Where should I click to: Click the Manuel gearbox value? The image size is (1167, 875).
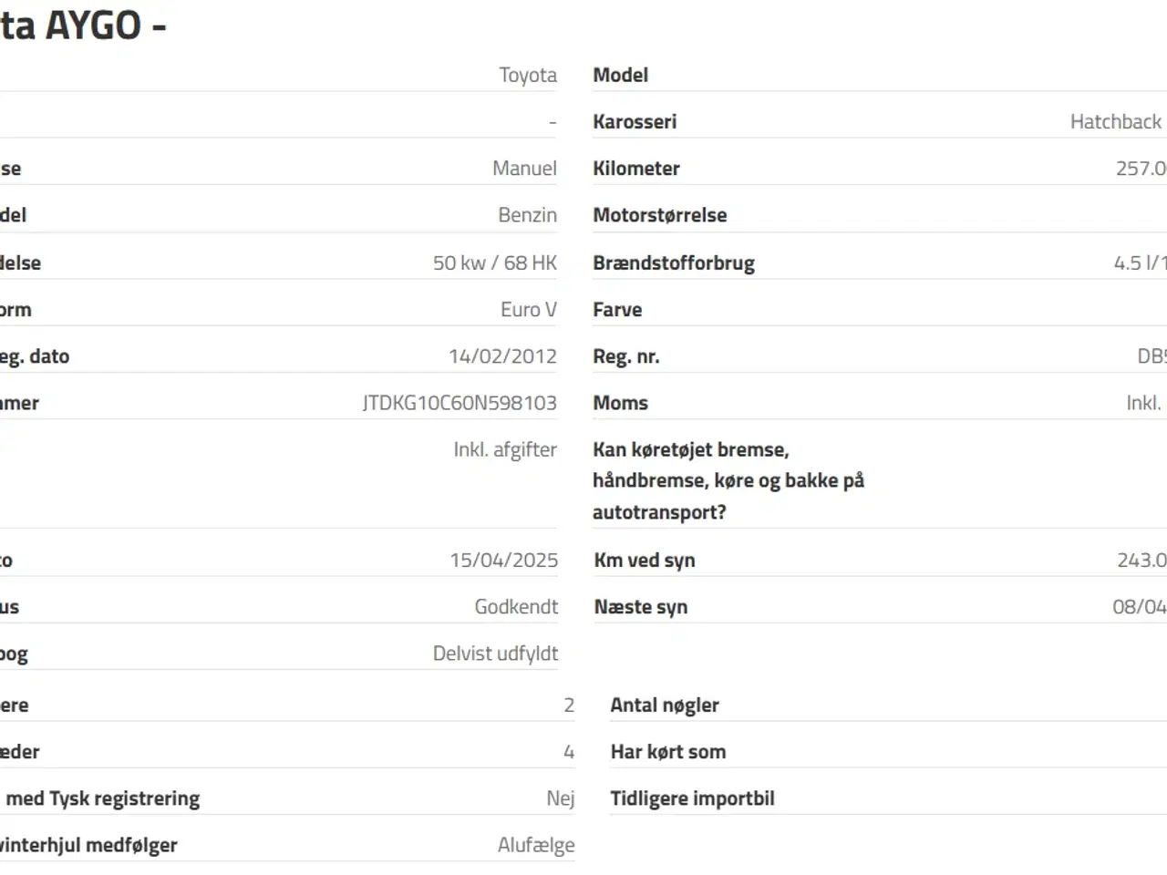[524, 168]
